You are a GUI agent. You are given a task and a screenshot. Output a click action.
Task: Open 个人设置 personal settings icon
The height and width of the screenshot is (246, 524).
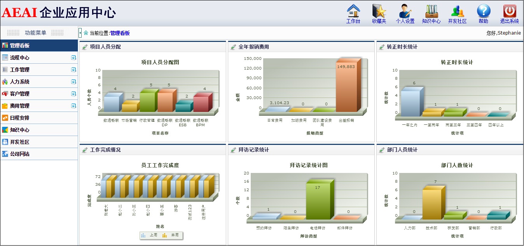(x=405, y=11)
